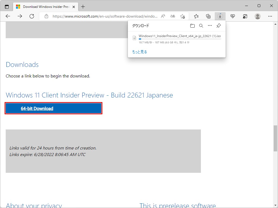Click the scrollbar down arrow
Image resolution: width=278 pixels, height=208 pixels.
tap(275, 206)
